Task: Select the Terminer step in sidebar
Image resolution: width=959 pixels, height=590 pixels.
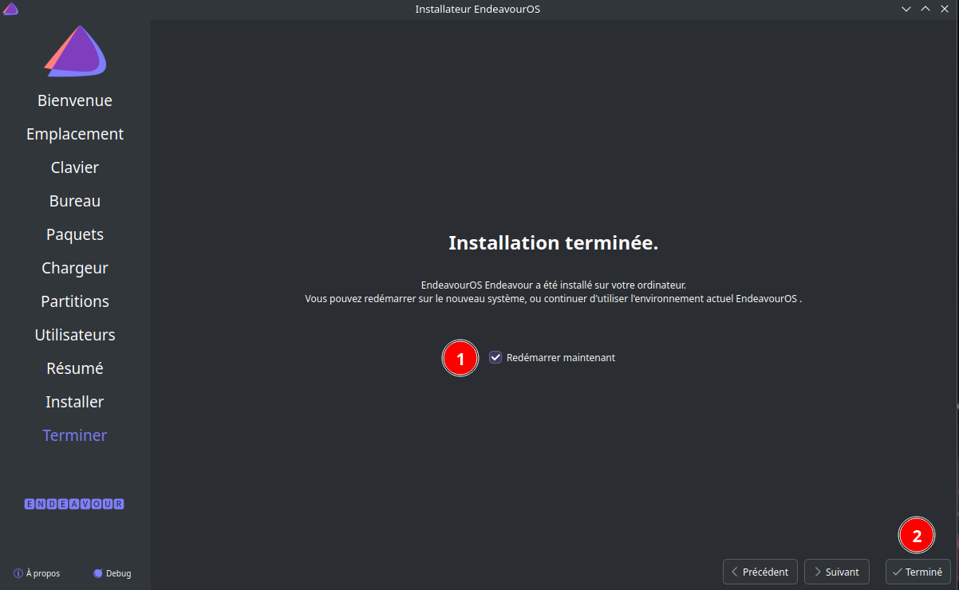Action: 75,435
